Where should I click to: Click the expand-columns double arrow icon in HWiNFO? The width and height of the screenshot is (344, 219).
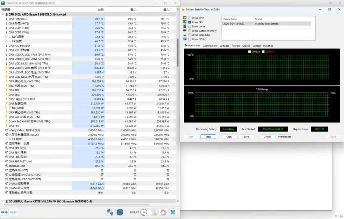4,212
